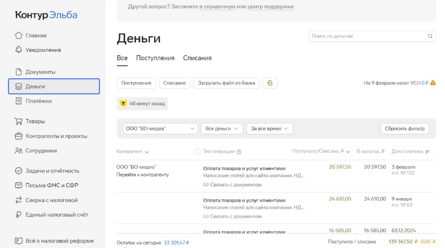Screen dimensions: 445x248
Task: Click the XLS export icon button
Action: click(270, 83)
